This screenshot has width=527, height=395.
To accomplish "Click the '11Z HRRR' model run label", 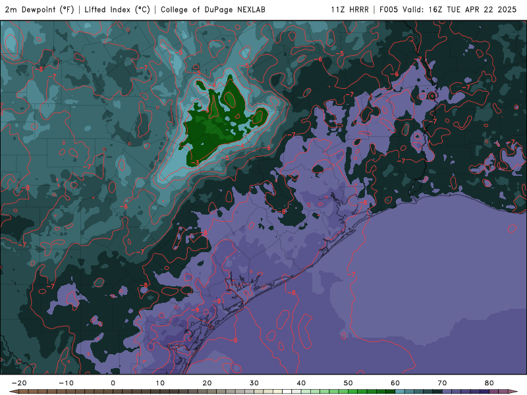I will click(350, 10).
